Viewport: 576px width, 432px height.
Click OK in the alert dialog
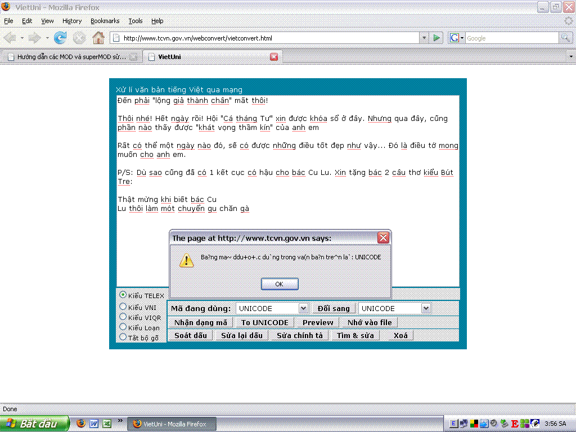(280, 284)
